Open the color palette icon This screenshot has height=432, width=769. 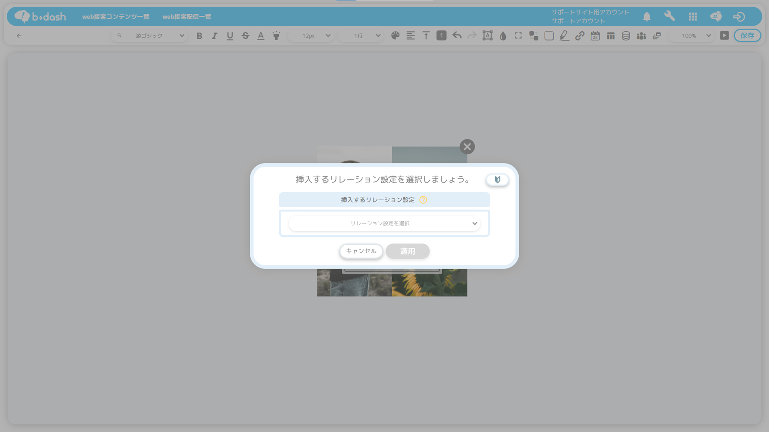pos(395,36)
